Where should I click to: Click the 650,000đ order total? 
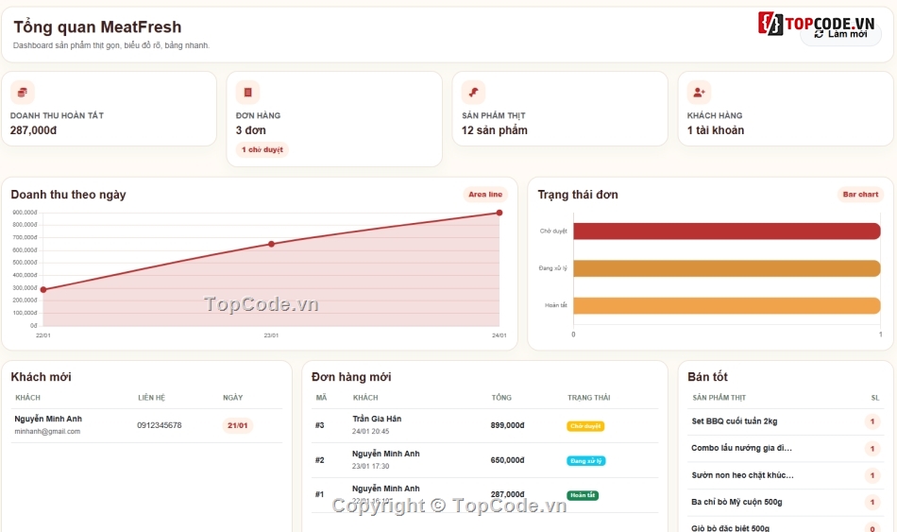click(x=507, y=460)
